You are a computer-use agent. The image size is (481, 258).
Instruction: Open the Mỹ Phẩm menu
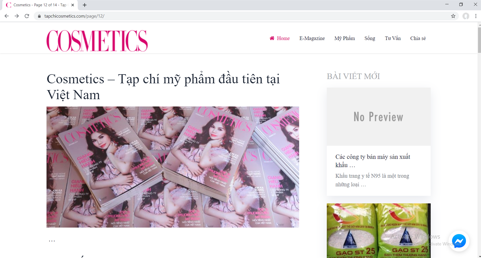click(345, 38)
